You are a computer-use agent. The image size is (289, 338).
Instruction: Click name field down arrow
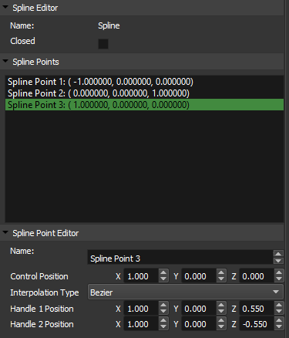(278, 261)
